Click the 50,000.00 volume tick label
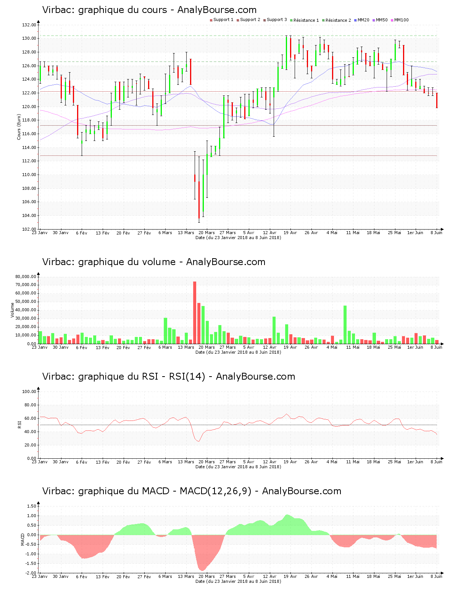This screenshot has width=458, height=592. click(26, 302)
